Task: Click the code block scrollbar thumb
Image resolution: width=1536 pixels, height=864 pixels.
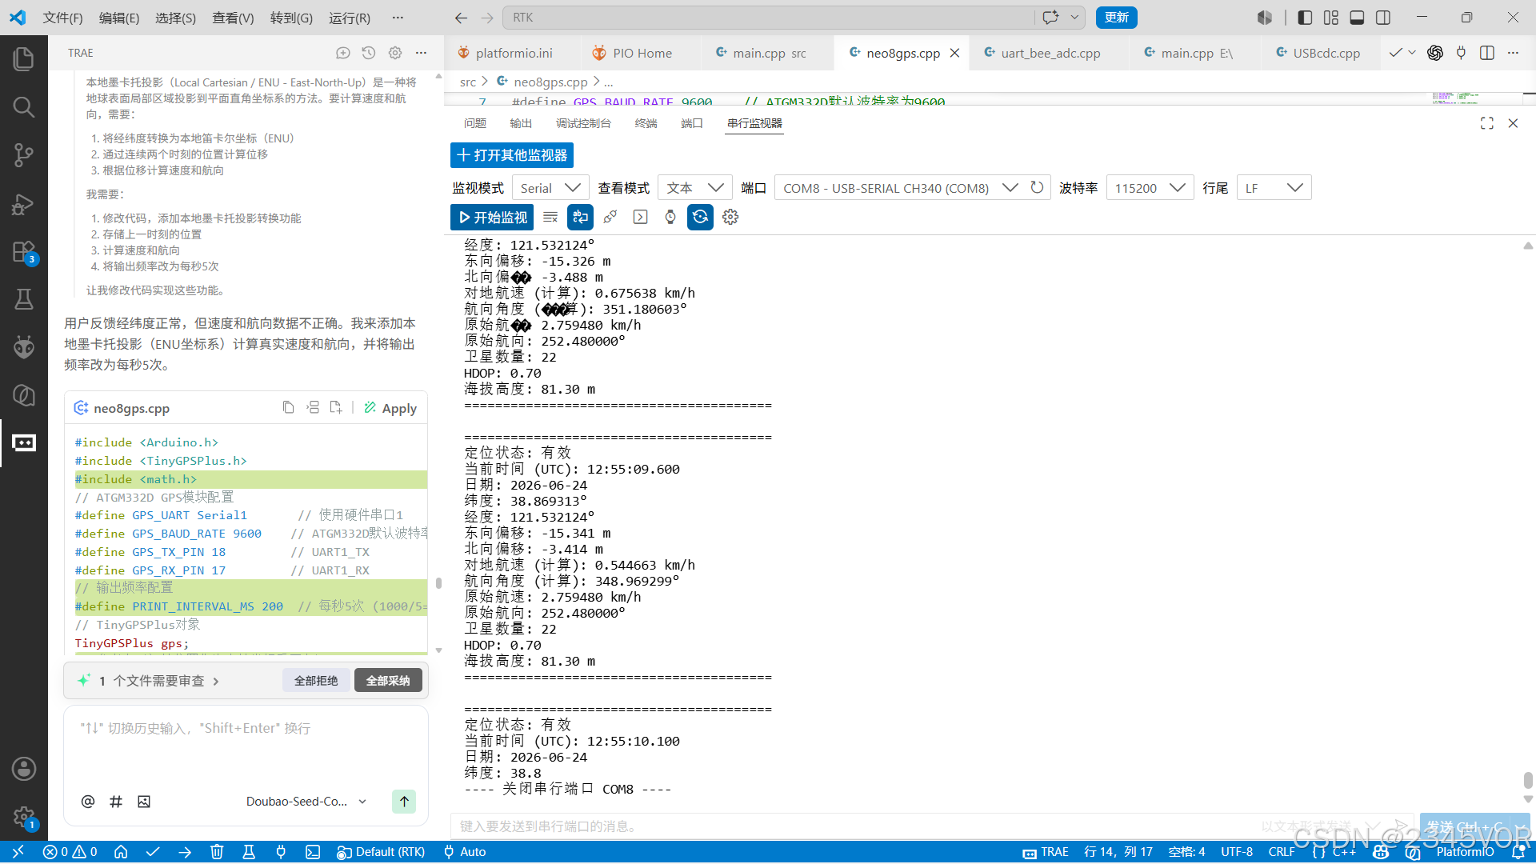Action: coord(438,583)
